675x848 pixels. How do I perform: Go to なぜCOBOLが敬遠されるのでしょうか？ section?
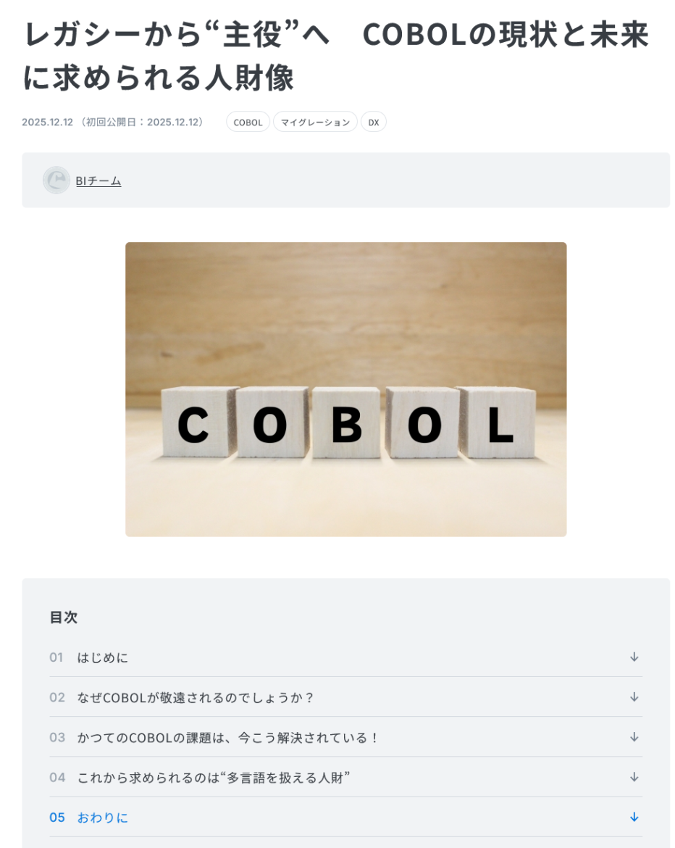click(x=196, y=697)
